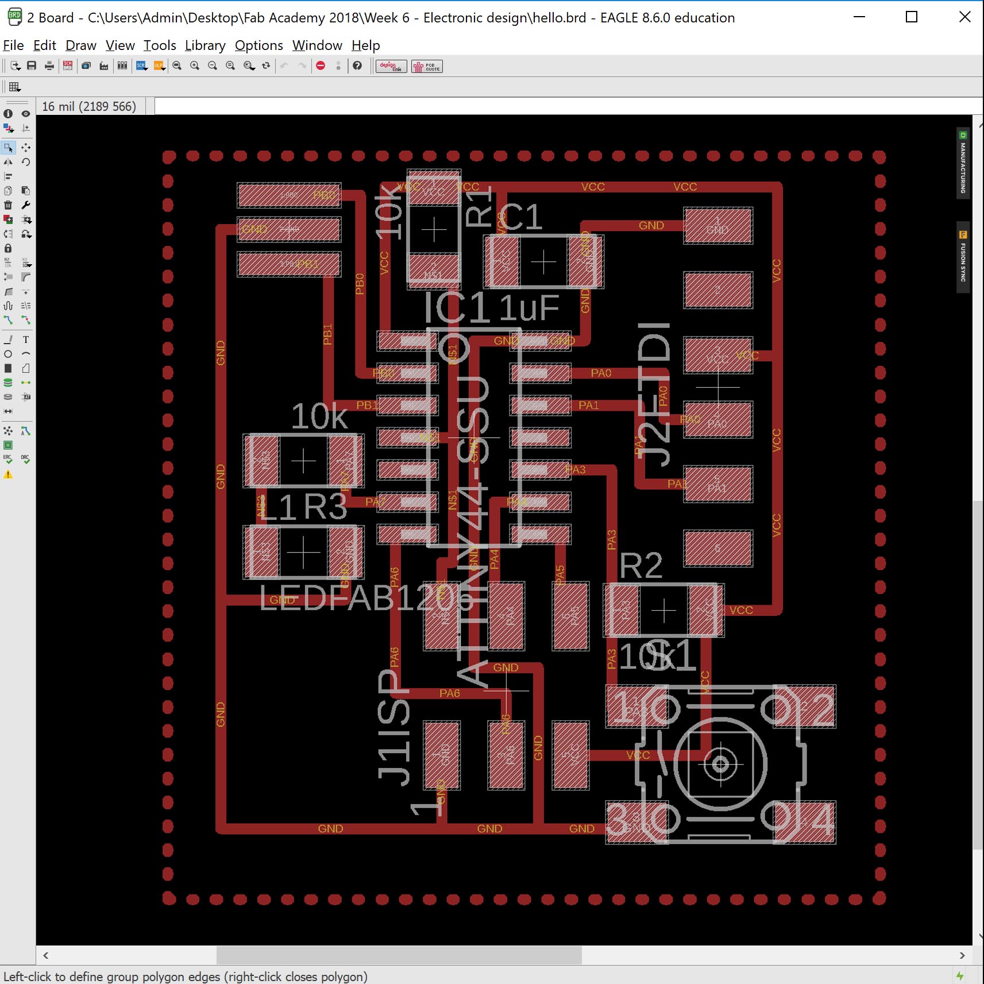Click the Print icon in the toolbar
This screenshot has height=984, width=984.
[x=49, y=66]
